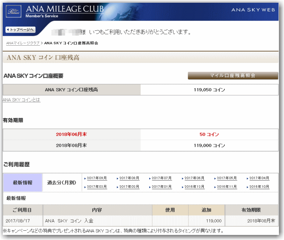Image resolution: width=284 pixels, height=240 pixels.
Task: Open the 2017年04月 history link
Action: [259, 178]
